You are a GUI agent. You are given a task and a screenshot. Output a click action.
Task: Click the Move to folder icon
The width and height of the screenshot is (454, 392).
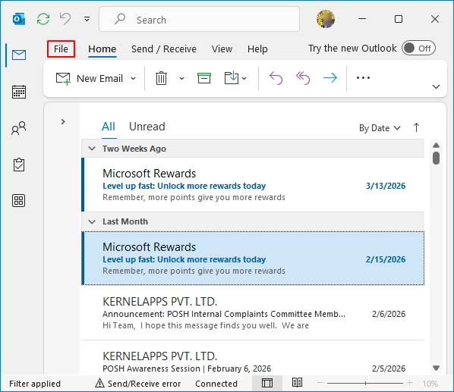click(232, 78)
